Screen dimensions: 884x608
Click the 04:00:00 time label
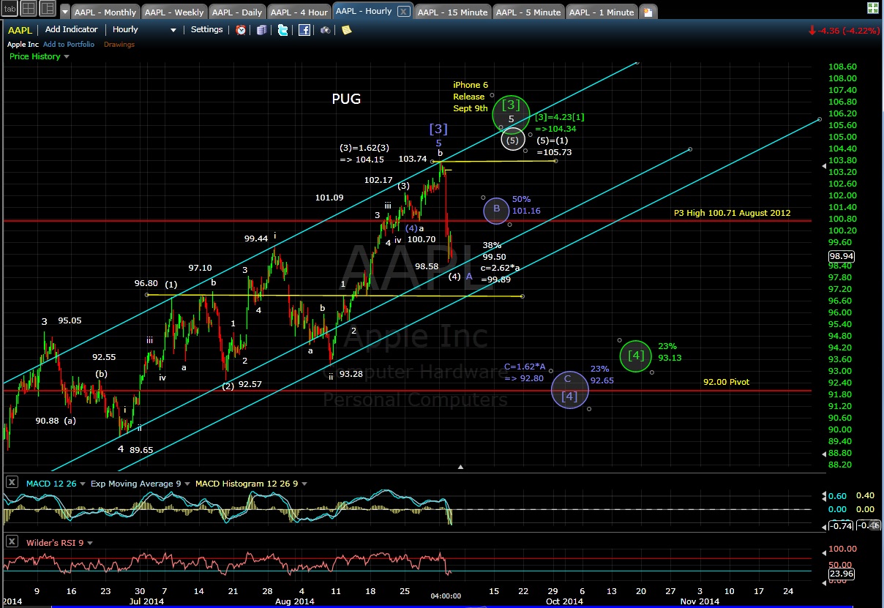445,596
